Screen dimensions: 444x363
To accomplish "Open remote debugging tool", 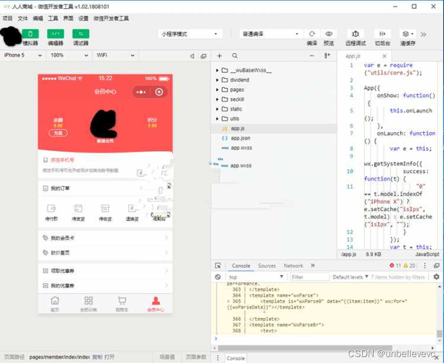I will pyautogui.click(x=355, y=34).
